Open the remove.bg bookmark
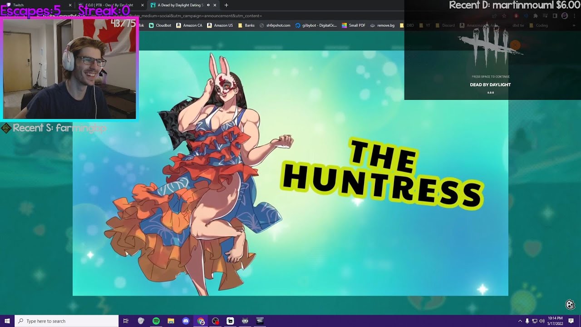 (382, 25)
